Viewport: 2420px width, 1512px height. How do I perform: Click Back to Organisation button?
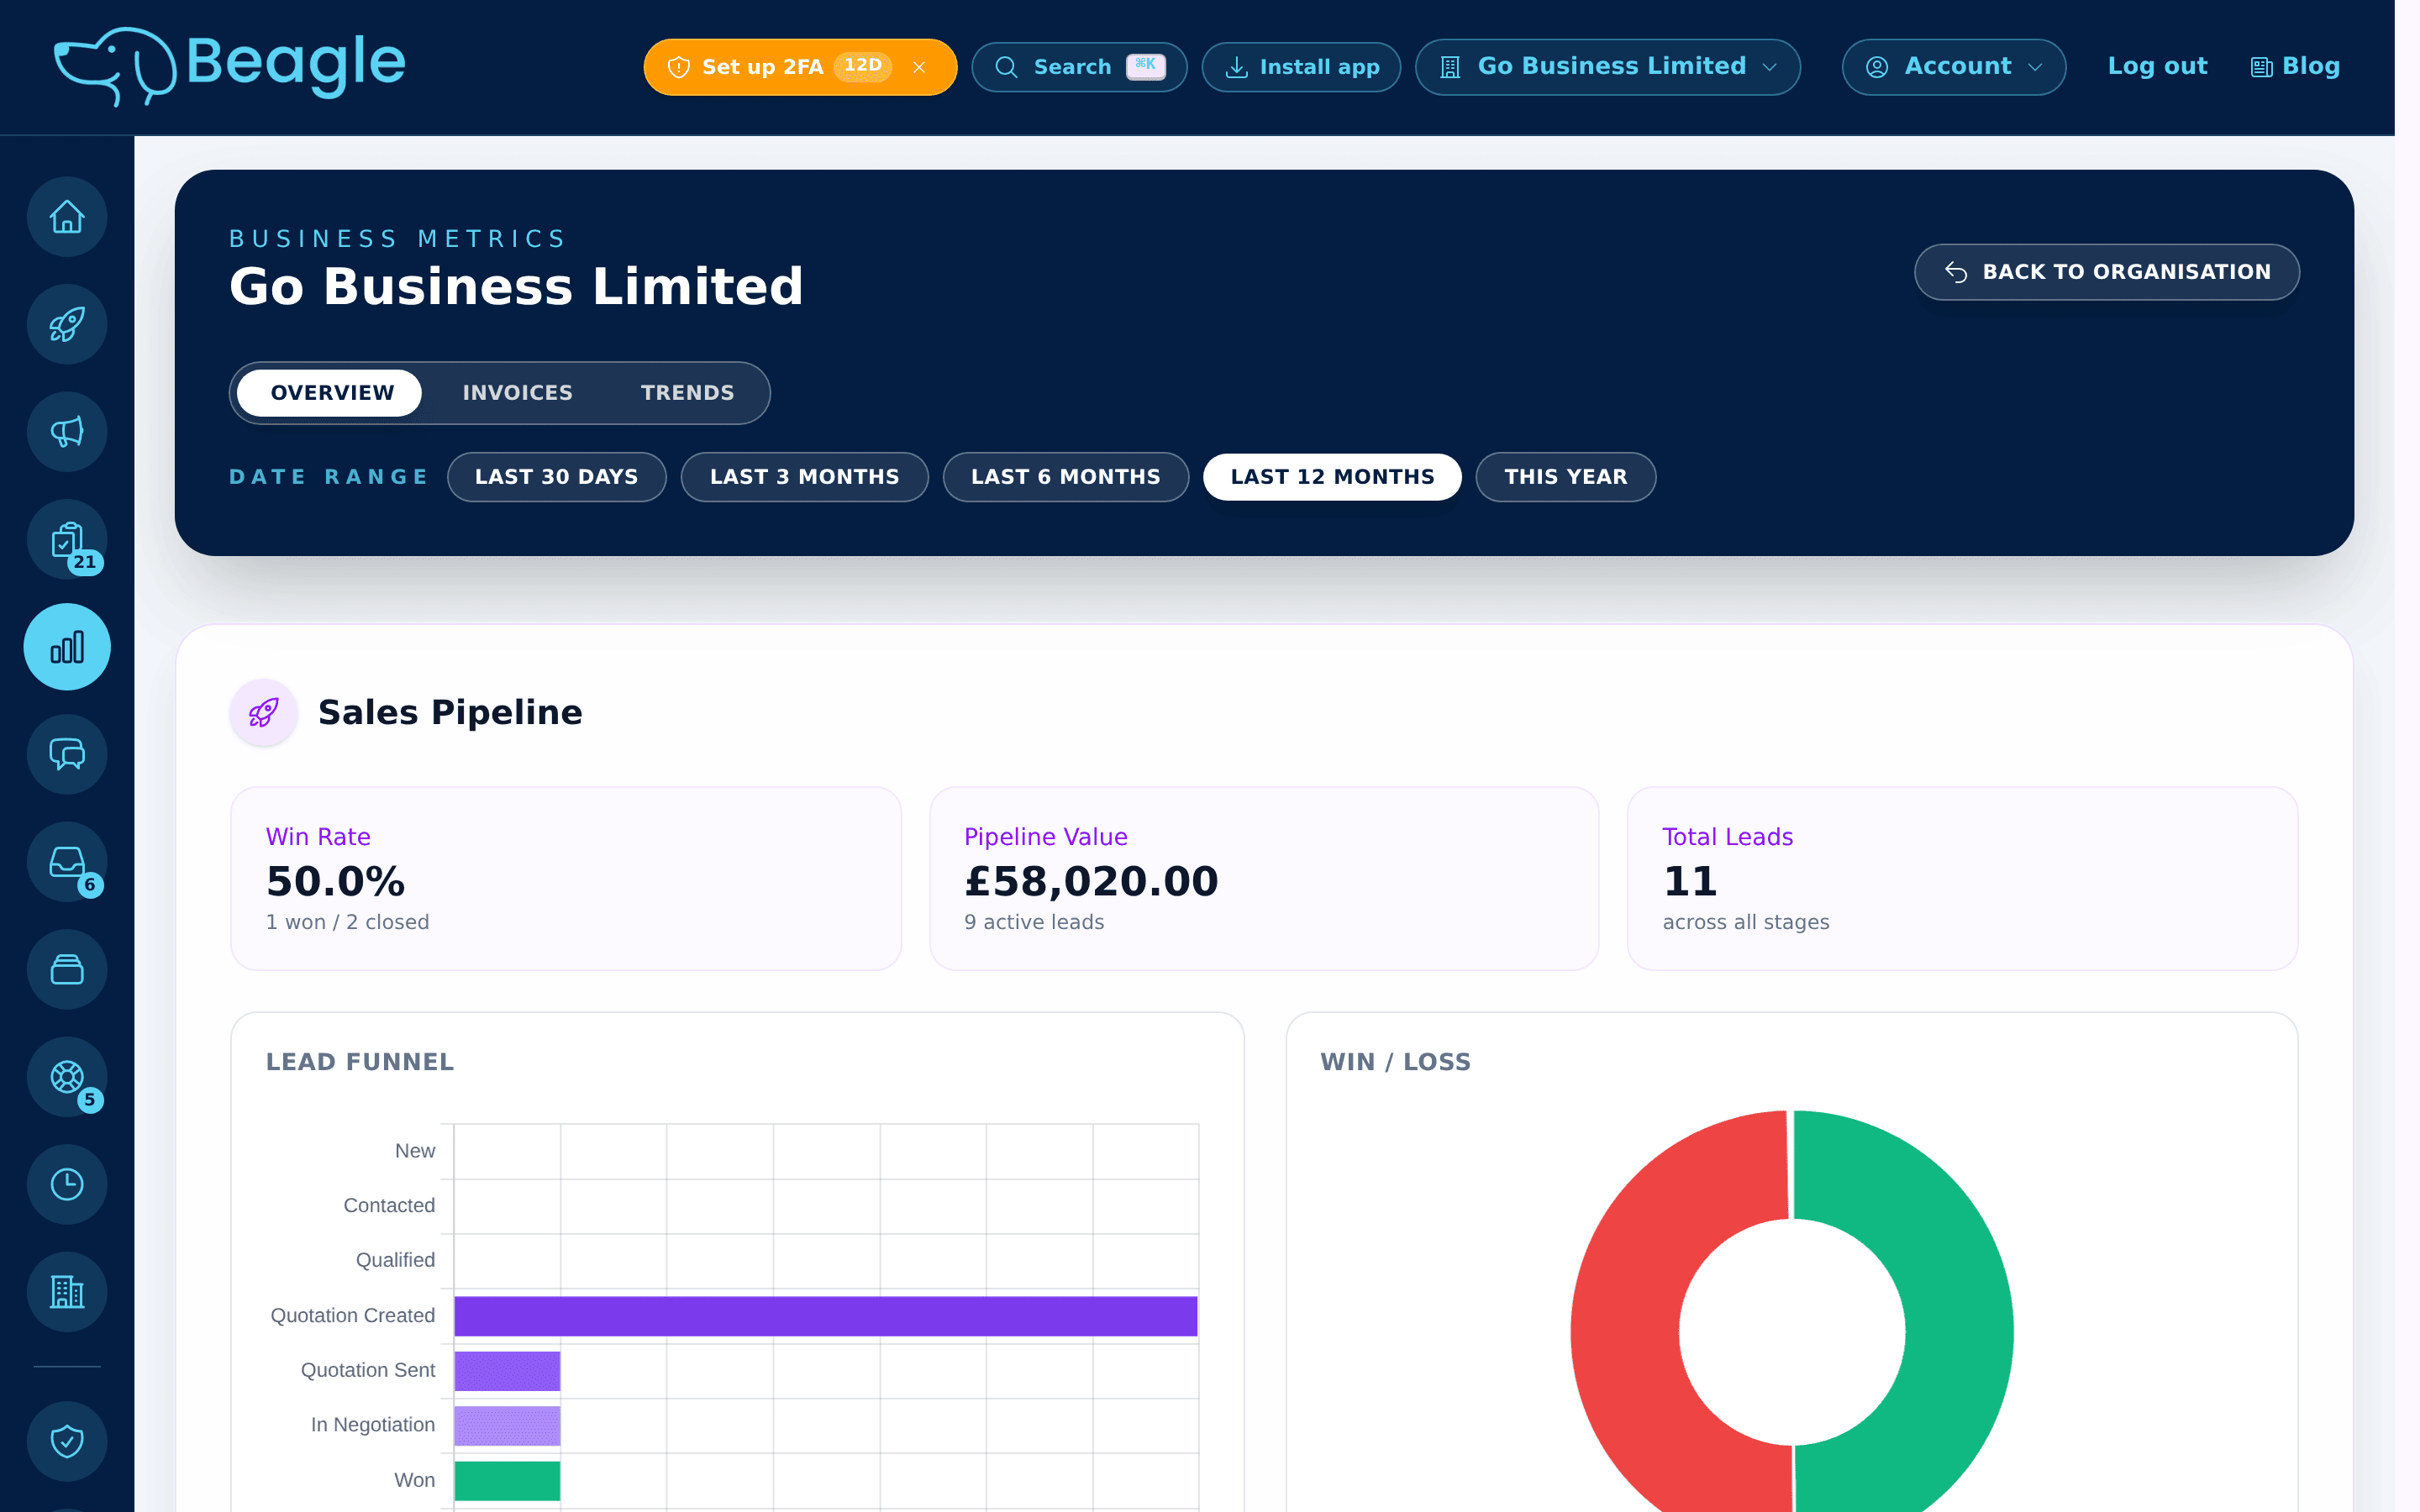pos(2107,272)
